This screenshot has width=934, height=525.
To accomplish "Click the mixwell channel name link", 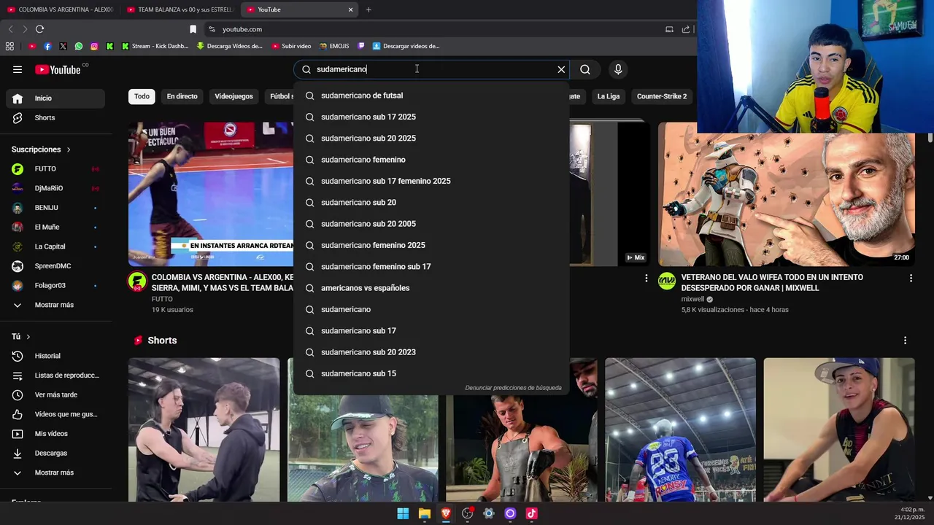I will 692,299.
